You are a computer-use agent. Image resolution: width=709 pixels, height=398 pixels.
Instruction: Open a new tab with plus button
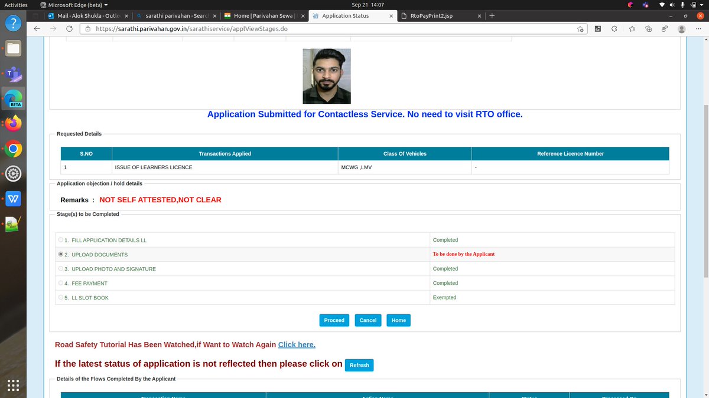pos(492,16)
